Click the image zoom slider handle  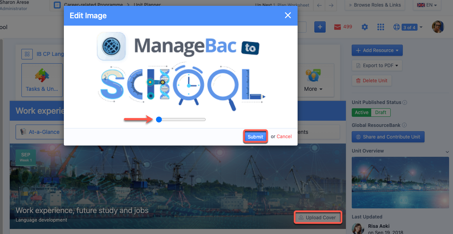(x=159, y=120)
